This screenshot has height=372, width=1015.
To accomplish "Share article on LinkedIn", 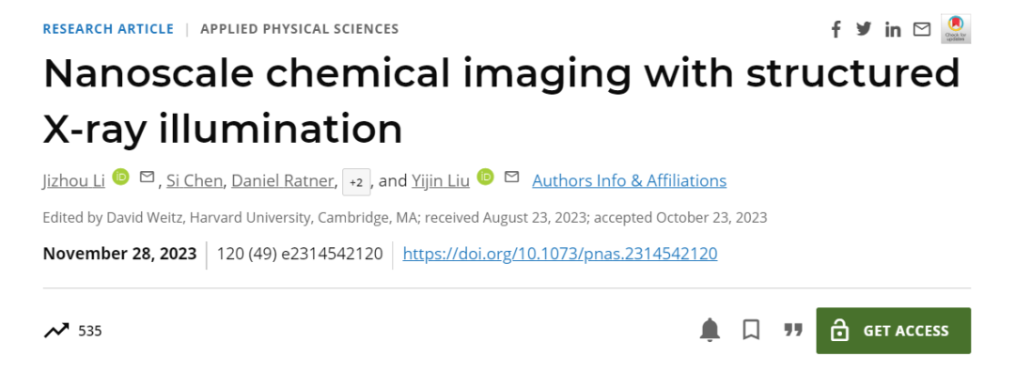I will pyautogui.click(x=893, y=30).
